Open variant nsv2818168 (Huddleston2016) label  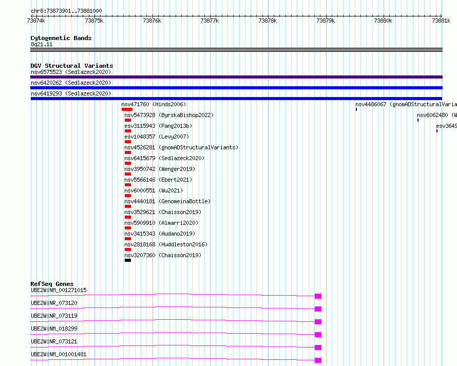click(166, 244)
